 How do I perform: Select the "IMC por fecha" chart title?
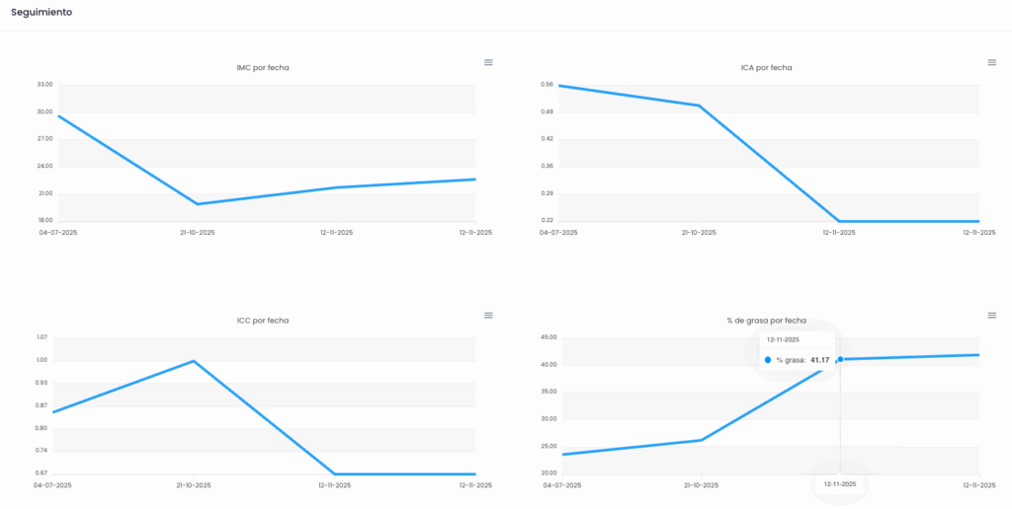click(263, 68)
